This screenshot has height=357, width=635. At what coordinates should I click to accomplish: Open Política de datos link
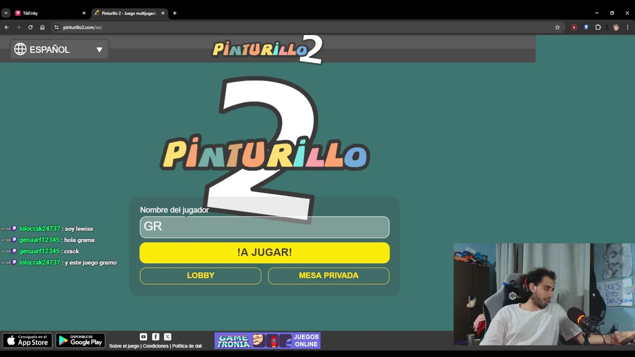[187, 346]
